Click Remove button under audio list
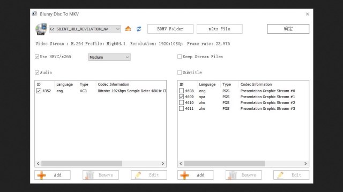Image resolution: width=343 pixels, height=192 pixels. coord(101,175)
